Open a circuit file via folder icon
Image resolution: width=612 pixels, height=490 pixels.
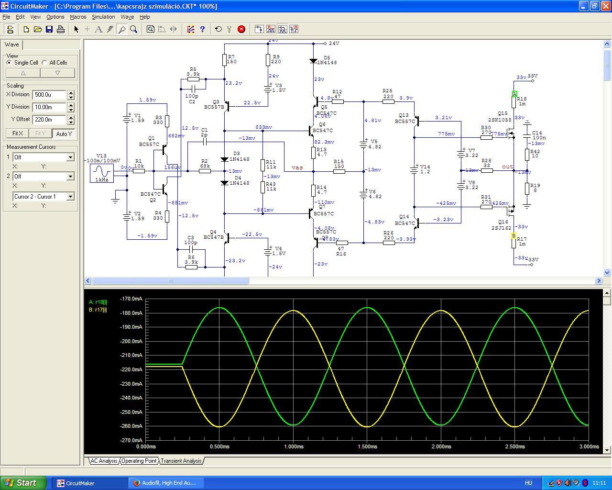(x=38, y=29)
